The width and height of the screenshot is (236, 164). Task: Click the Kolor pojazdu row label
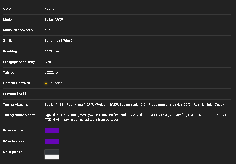14,152
